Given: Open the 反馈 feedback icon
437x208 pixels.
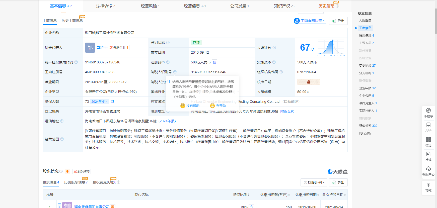Looking at the screenshot, I should (x=428, y=154).
